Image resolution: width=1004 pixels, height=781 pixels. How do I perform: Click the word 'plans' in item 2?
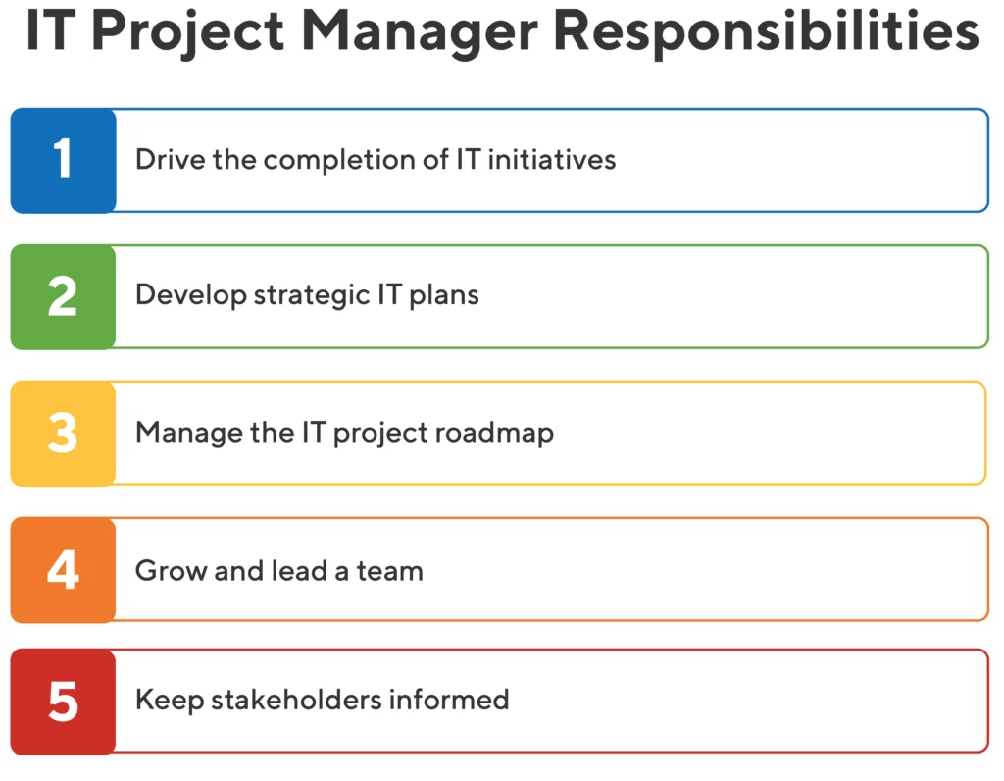(x=444, y=297)
